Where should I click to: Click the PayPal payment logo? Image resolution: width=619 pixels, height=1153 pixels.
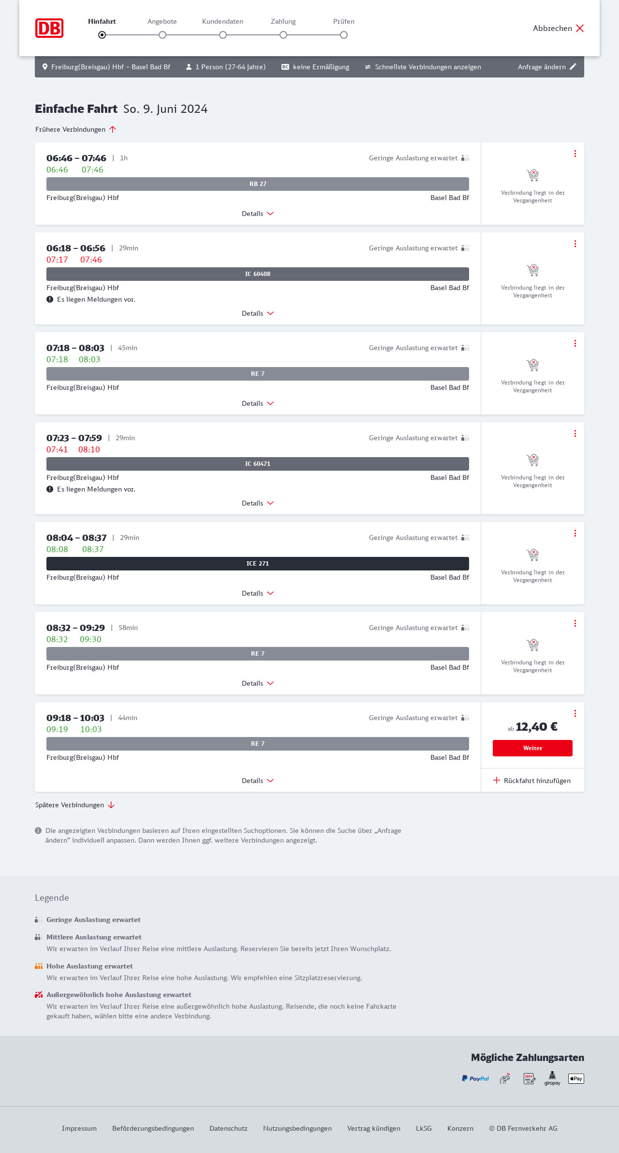475,1078
